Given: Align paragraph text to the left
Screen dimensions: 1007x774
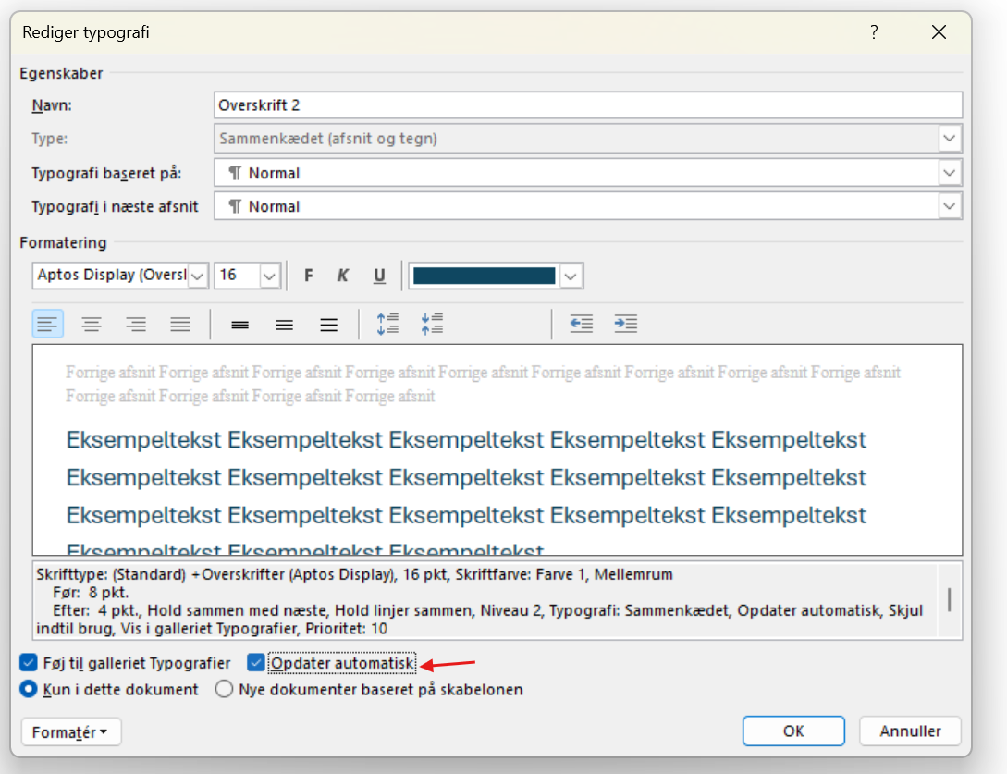Looking at the screenshot, I should (48, 325).
